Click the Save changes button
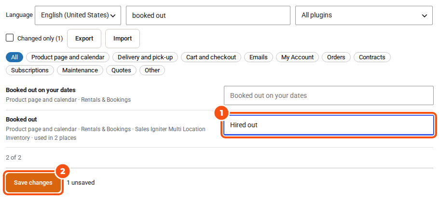Screen dimensions: 439x203 coord(33,183)
